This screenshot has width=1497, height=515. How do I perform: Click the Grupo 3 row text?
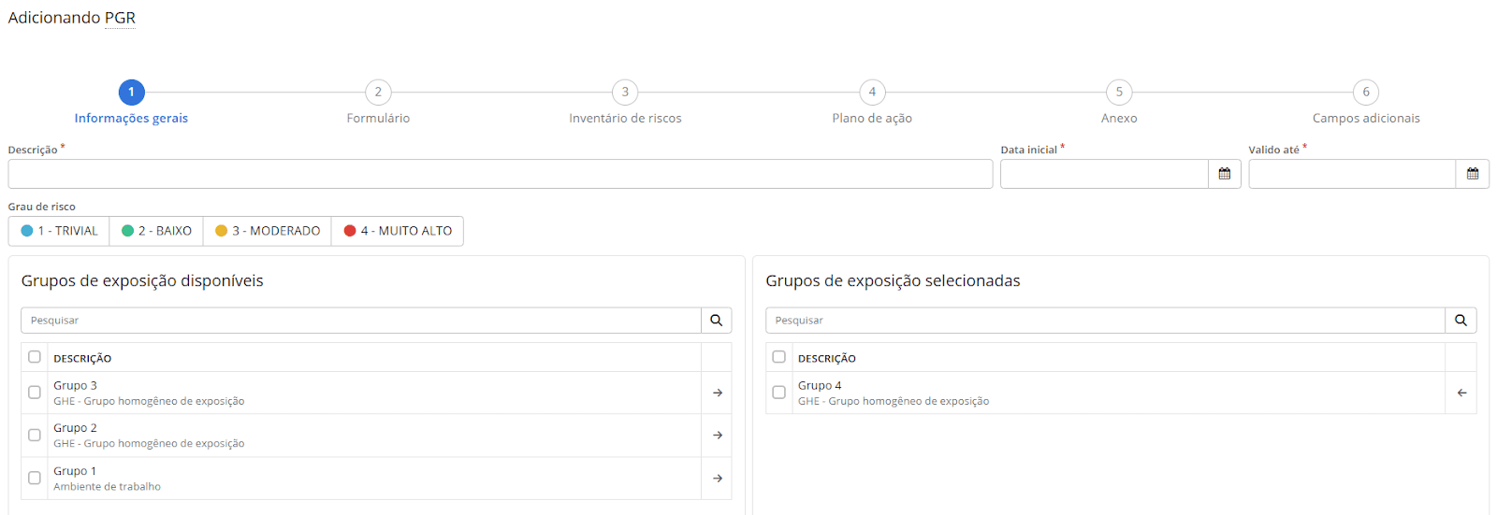pyautogui.click(x=75, y=386)
